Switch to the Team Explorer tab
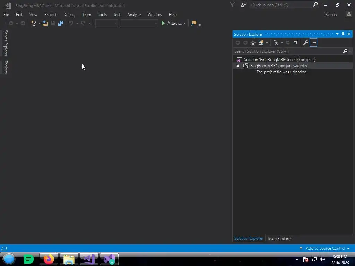This screenshot has width=355, height=266. (280, 239)
